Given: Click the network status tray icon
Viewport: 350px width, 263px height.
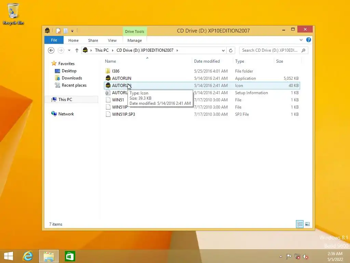Looking at the screenshot, I should click(x=297, y=256).
